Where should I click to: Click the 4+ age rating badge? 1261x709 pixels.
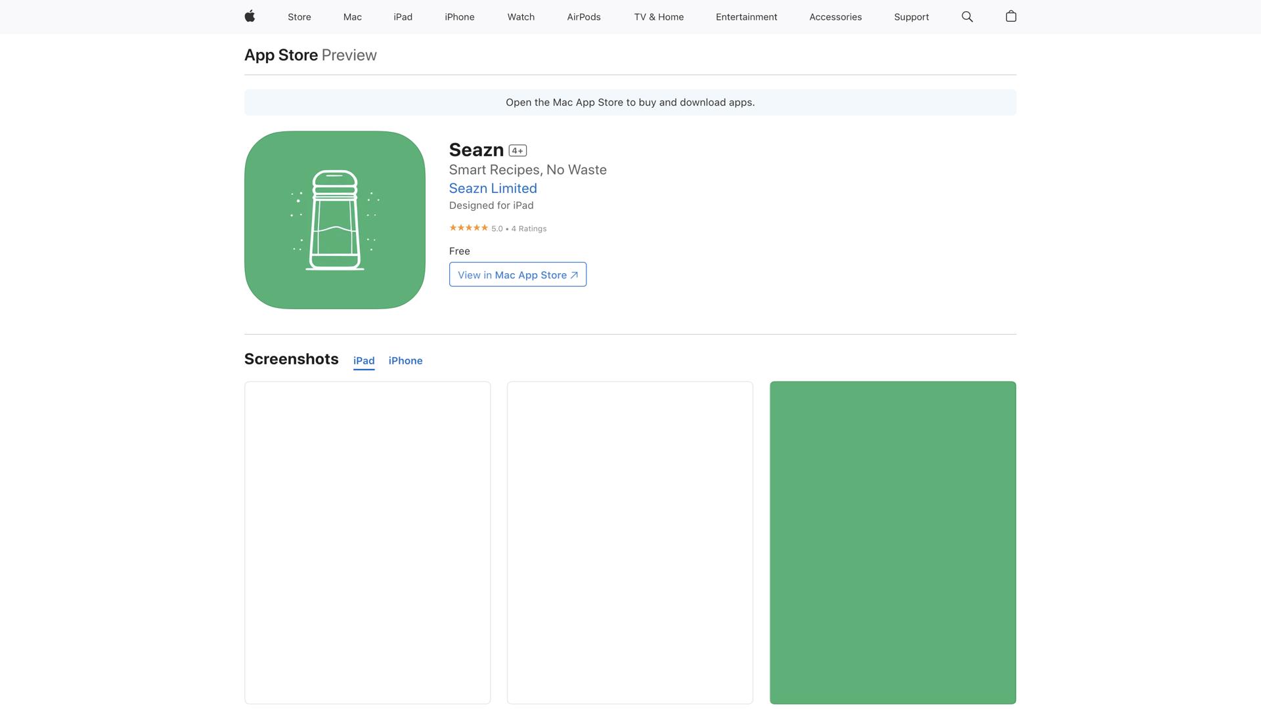coord(518,151)
